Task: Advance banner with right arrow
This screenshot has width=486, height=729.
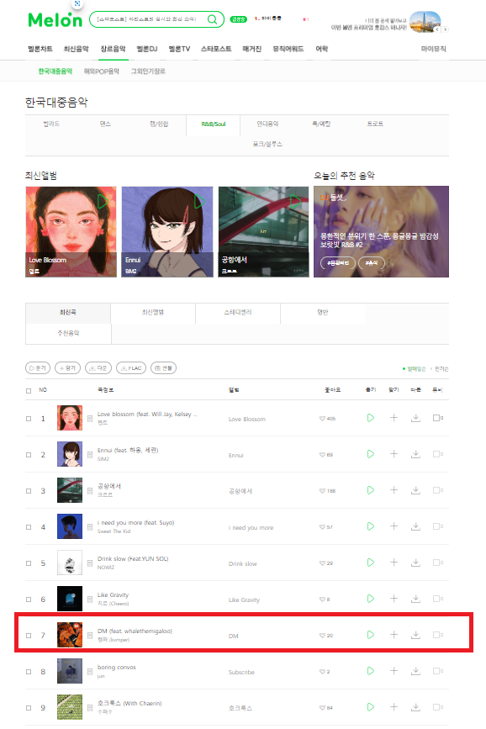Action: point(445,29)
